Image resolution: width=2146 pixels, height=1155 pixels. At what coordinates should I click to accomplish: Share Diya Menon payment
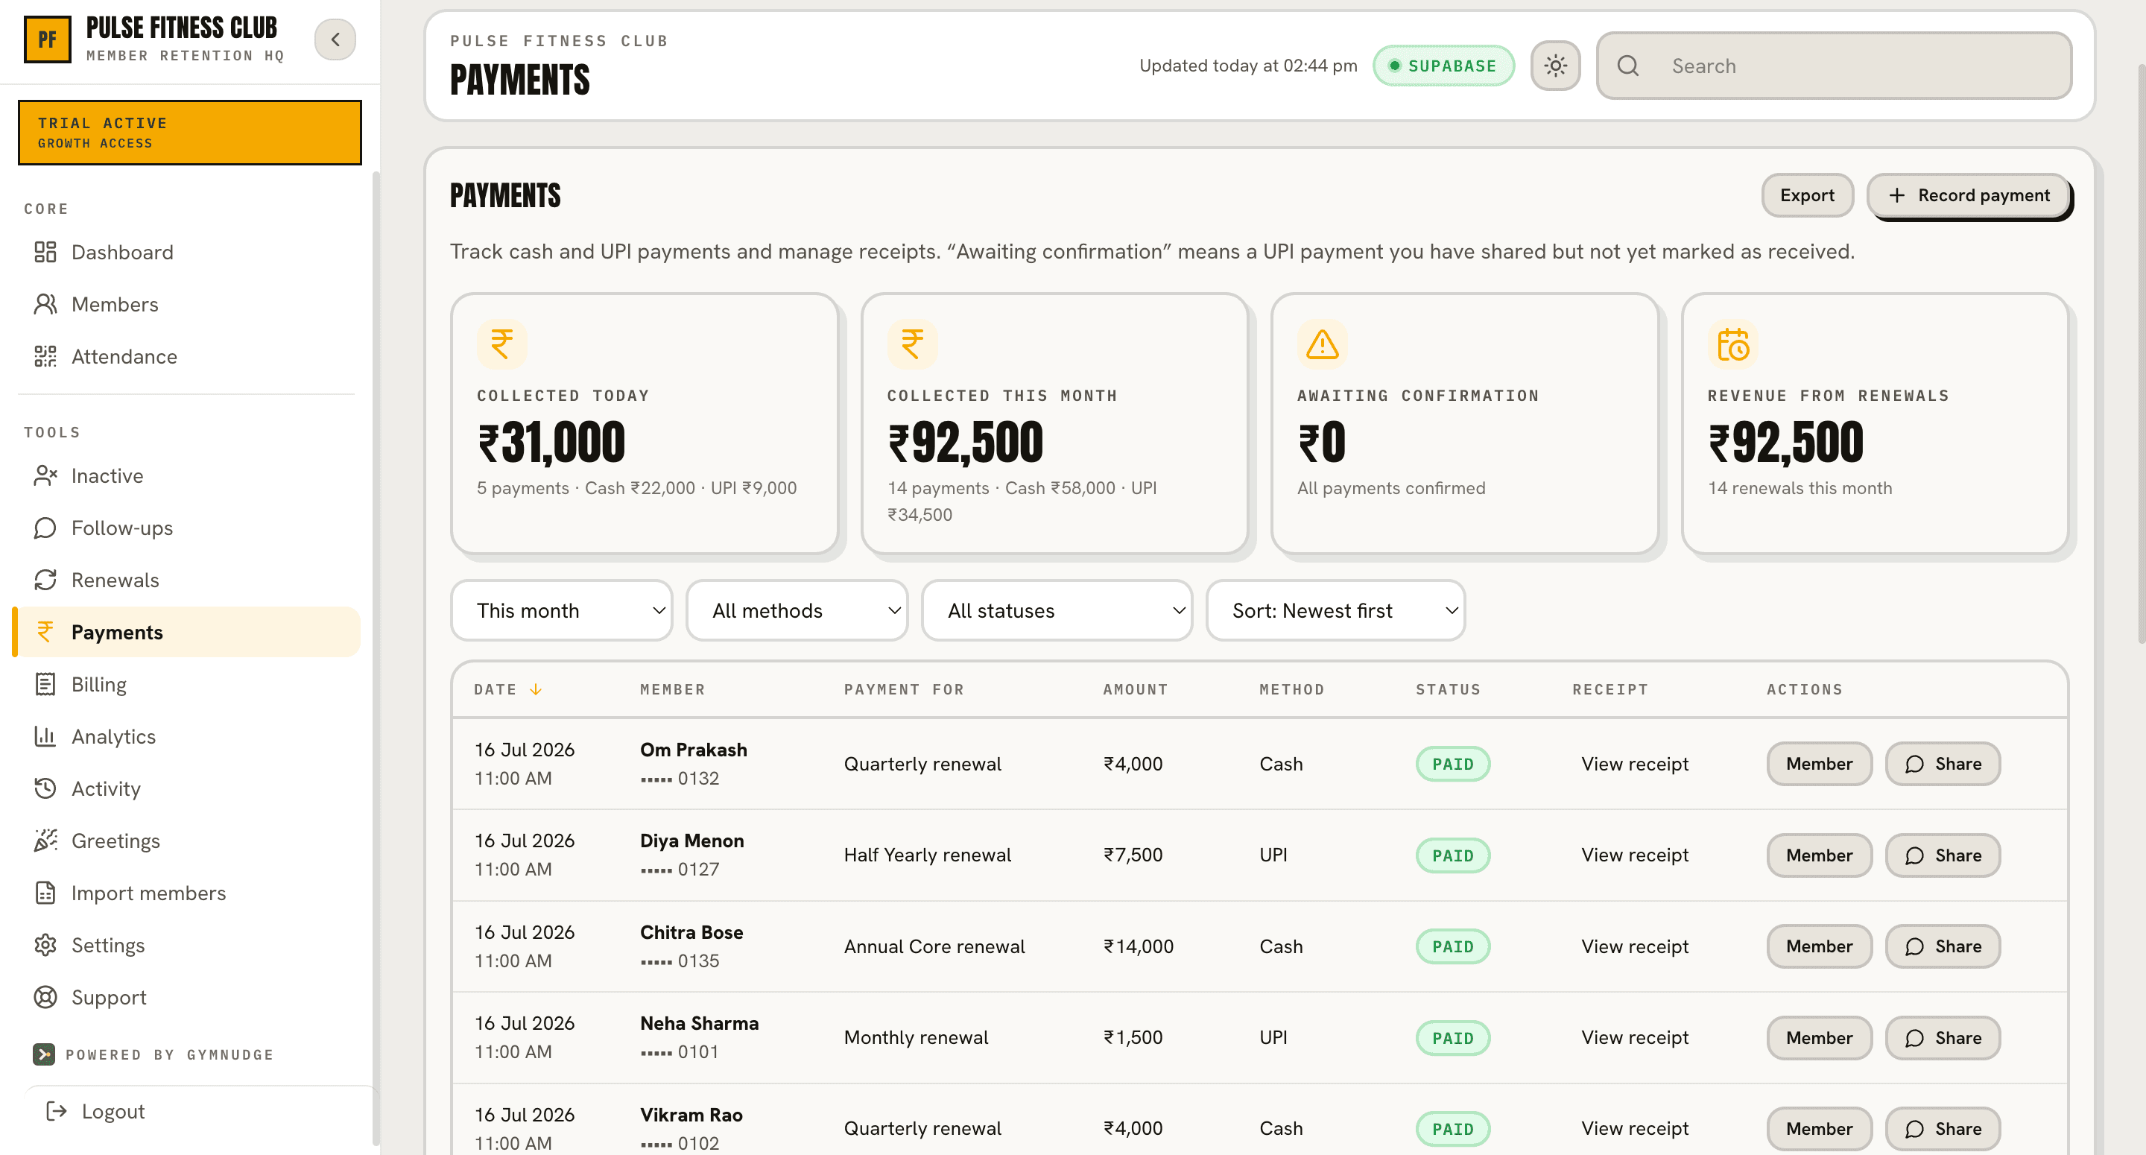click(x=1943, y=855)
